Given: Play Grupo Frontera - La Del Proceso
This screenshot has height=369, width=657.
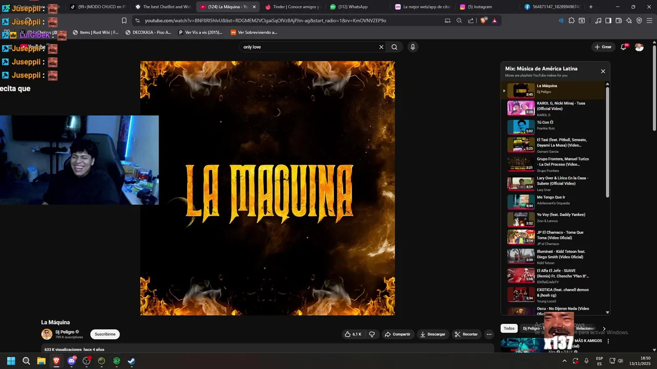Looking at the screenshot, I should [553, 164].
